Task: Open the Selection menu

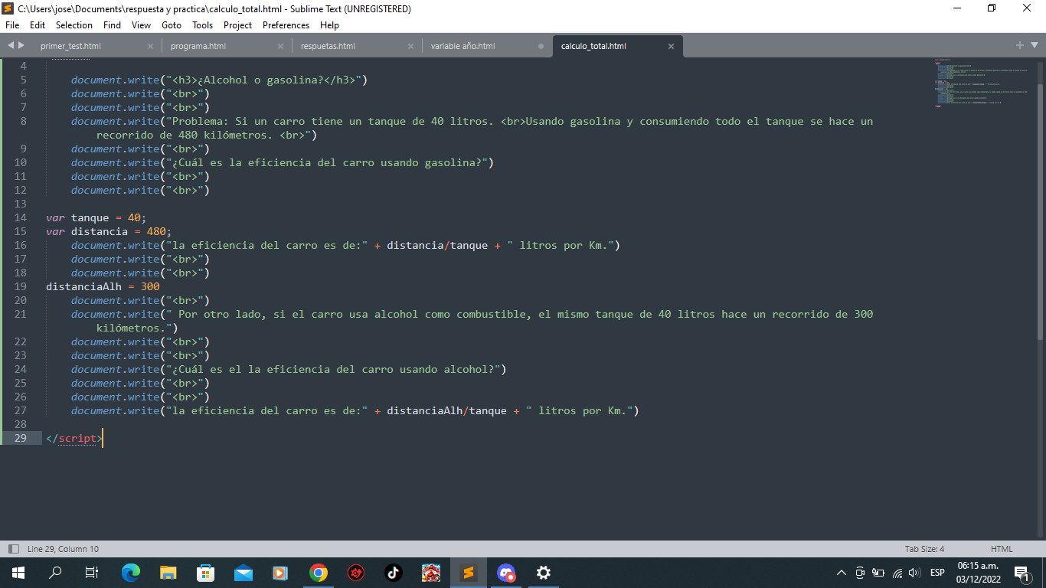Action: coord(74,25)
